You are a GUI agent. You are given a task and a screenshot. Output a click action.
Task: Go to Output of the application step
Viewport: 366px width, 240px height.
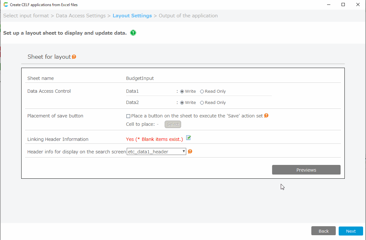pyautogui.click(x=188, y=16)
